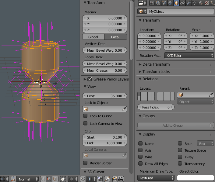Image resolution: width=215 pixels, height=182 pixels.
Task: Open the Material sphere tab
Action: pos(201,3)
